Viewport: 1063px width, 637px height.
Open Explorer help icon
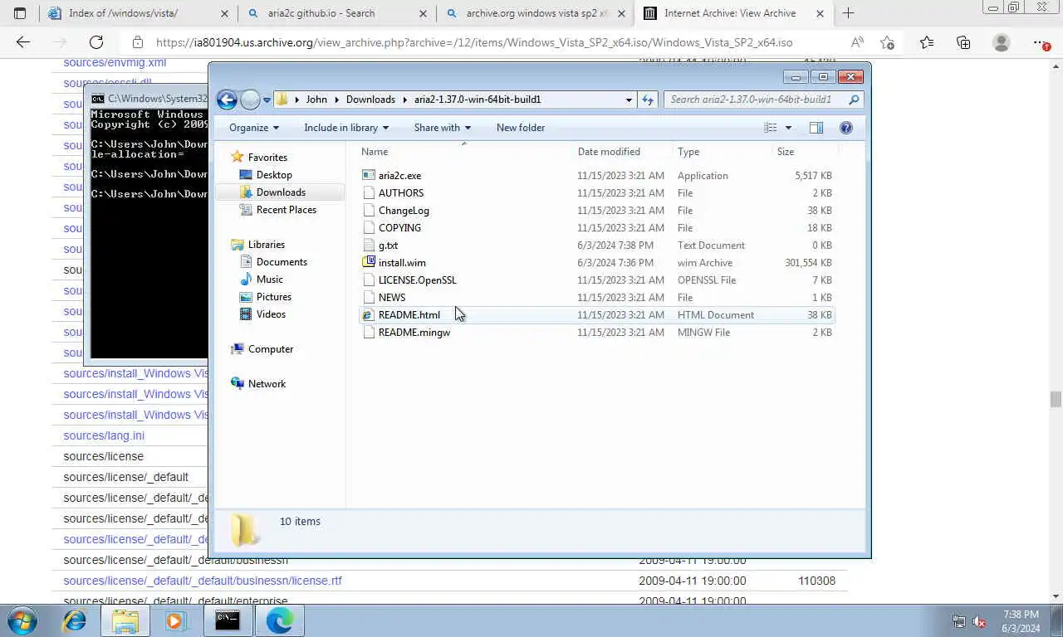[x=846, y=128]
